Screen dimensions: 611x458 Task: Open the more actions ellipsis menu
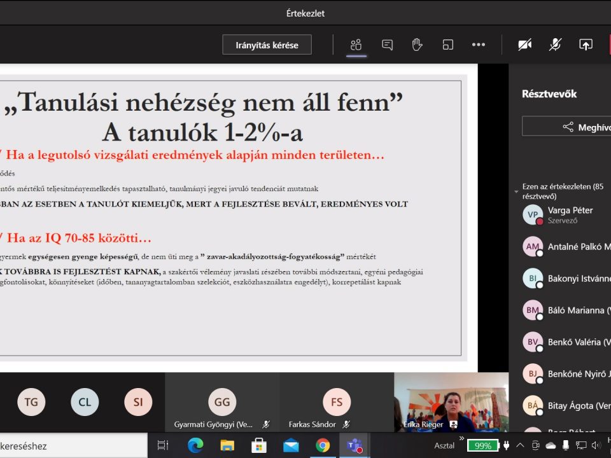coord(479,45)
